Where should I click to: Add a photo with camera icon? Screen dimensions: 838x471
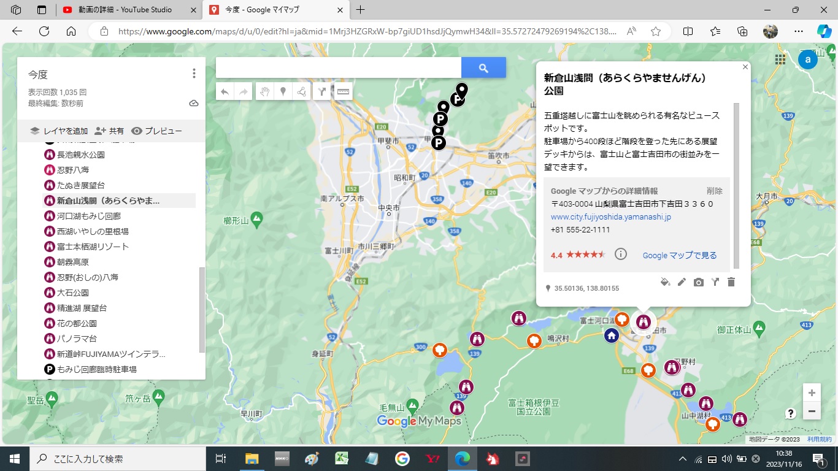coord(698,282)
